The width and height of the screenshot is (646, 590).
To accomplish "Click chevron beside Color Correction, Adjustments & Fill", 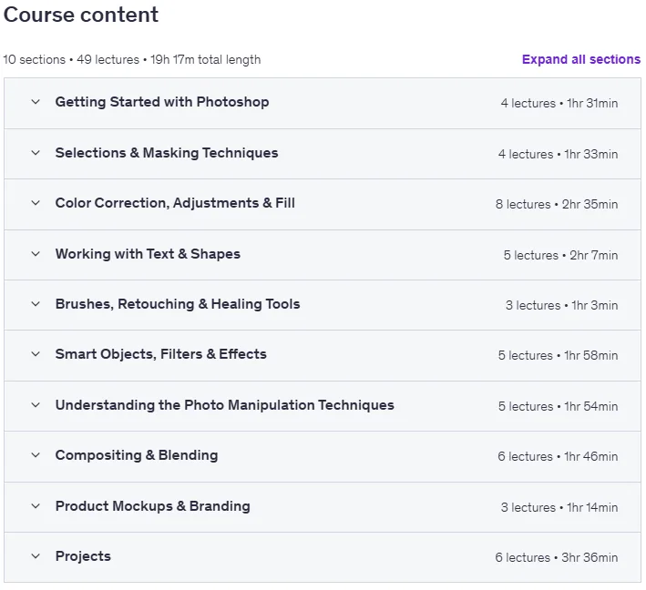I will click(x=36, y=203).
